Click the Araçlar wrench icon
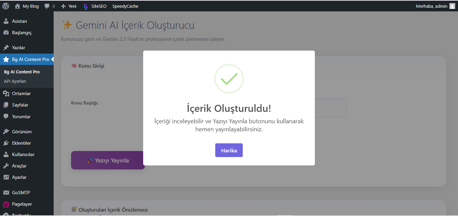The height and width of the screenshot is (216, 458). click(x=6, y=166)
